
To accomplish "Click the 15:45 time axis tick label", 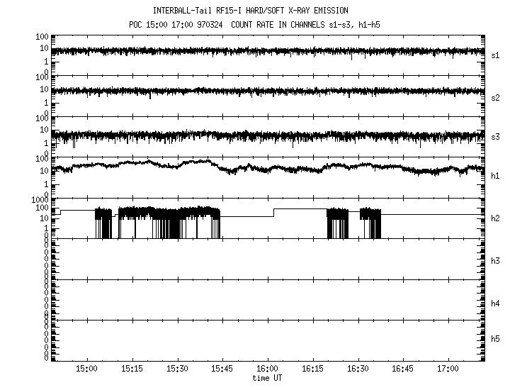I will point(222,369).
